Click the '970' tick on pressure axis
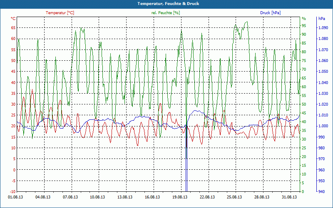333x208 pixels. pyautogui.click(x=321, y=159)
